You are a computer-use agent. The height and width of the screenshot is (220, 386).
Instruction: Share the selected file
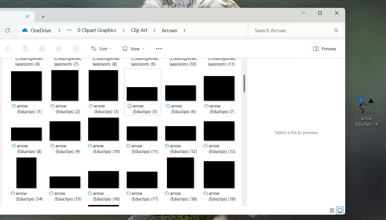coord(59,49)
